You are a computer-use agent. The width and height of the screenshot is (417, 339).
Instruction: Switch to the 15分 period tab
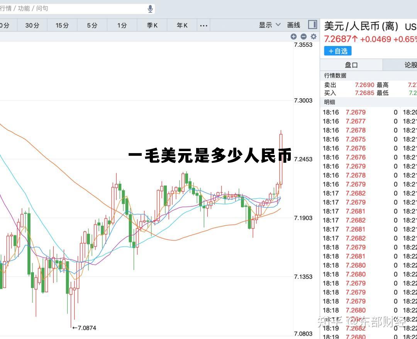(x=62, y=26)
